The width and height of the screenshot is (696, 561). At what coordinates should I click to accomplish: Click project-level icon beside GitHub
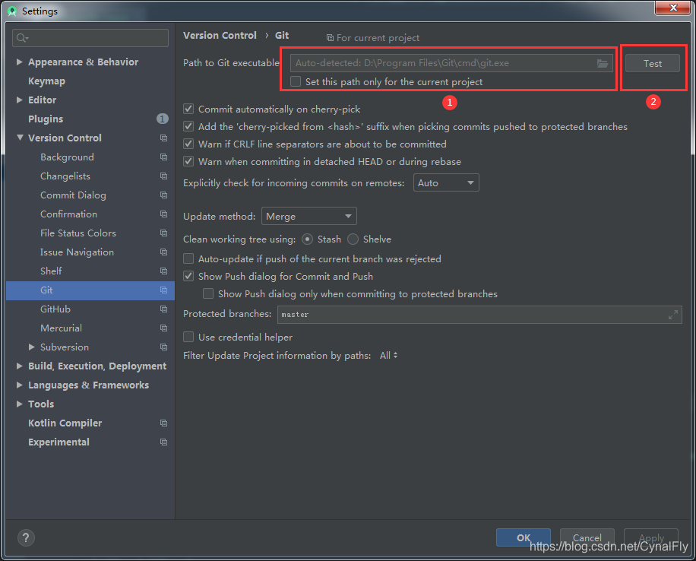(x=164, y=309)
